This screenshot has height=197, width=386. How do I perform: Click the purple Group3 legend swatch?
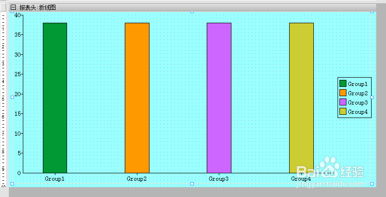click(343, 102)
